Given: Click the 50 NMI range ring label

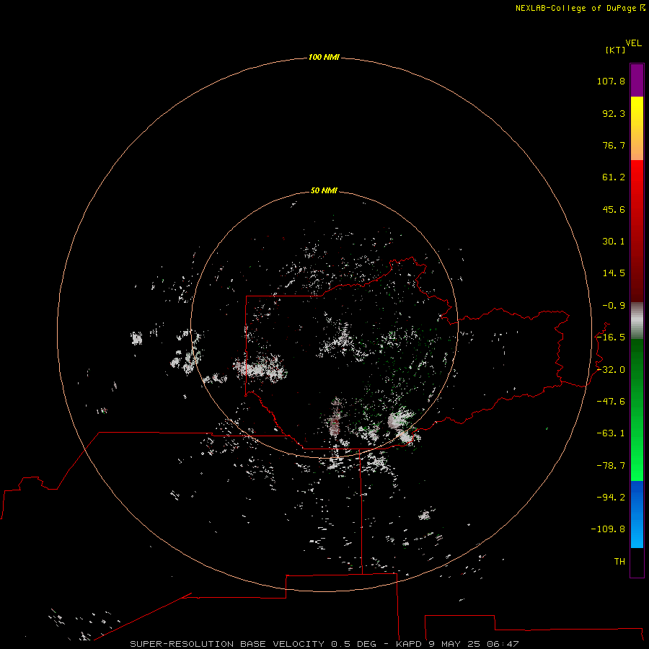Looking at the screenshot, I should [x=324, y=190].
